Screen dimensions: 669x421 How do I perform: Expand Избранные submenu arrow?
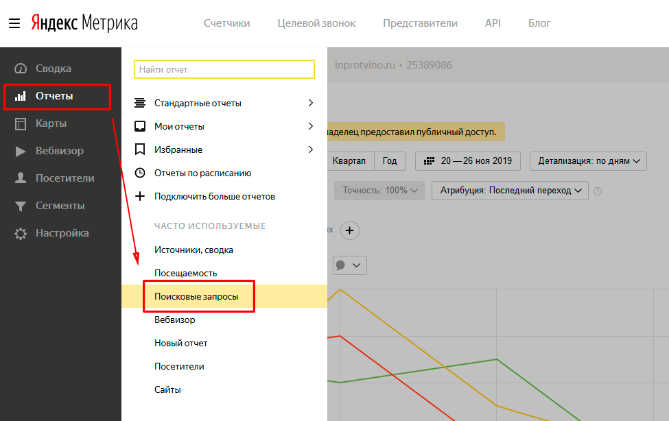point(311,149)
